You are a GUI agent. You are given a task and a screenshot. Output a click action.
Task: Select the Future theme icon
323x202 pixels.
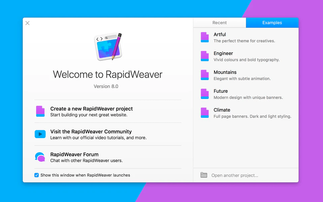pos(205,94)
